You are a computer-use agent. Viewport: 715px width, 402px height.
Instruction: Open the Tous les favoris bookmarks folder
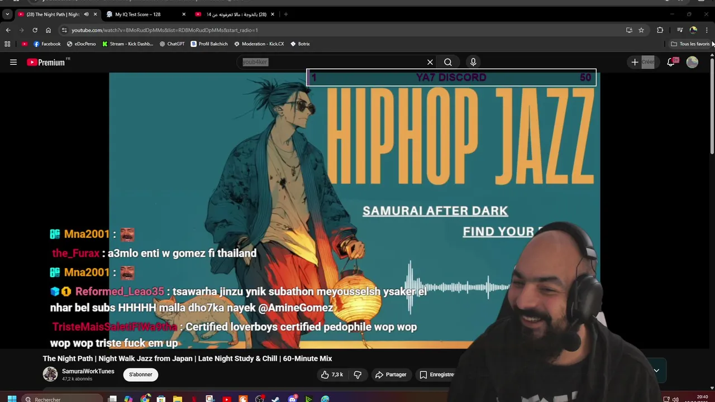(690, 44)
